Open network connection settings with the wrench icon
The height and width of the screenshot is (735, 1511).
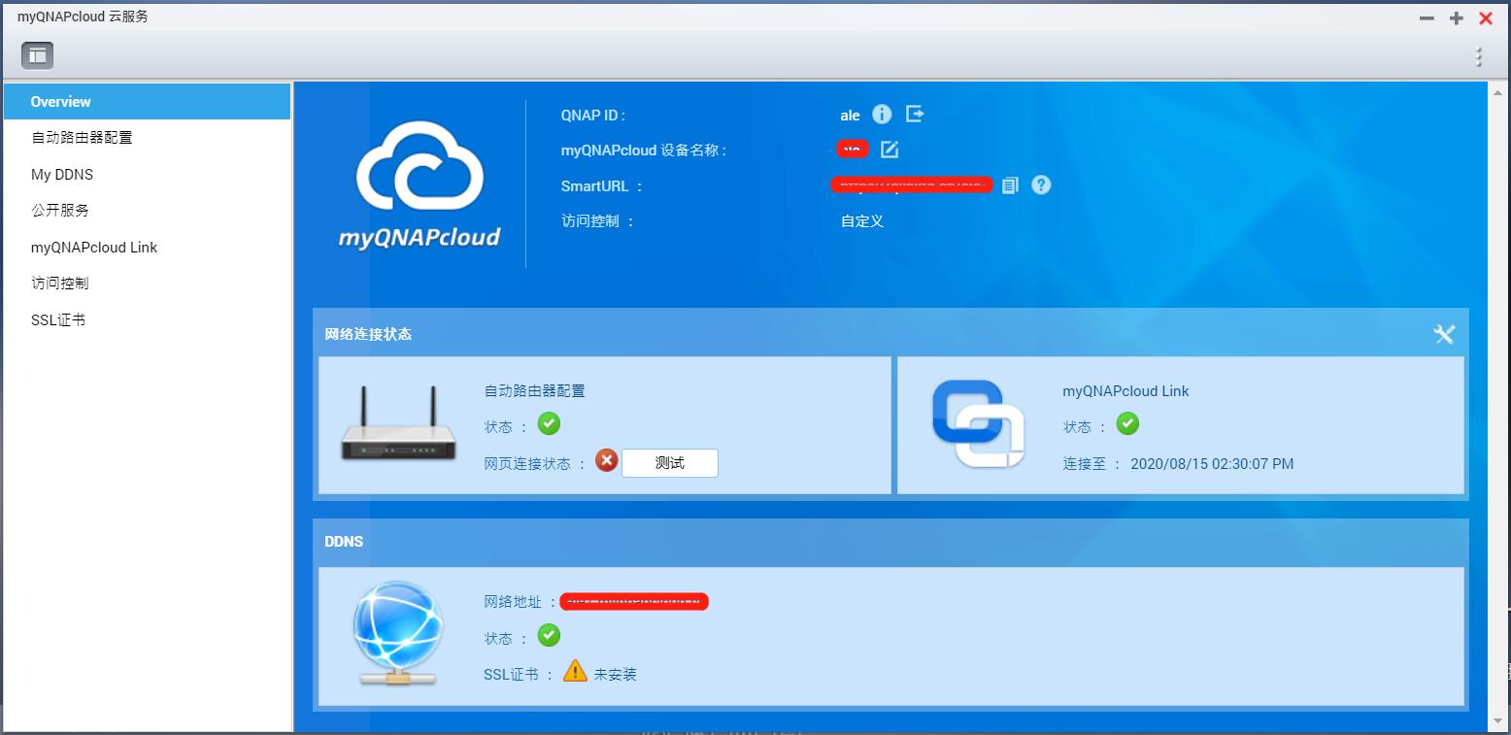pos(1444,333)
